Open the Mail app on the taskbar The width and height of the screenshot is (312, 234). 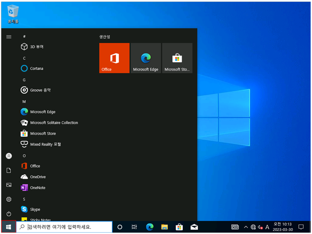[194, 227]
